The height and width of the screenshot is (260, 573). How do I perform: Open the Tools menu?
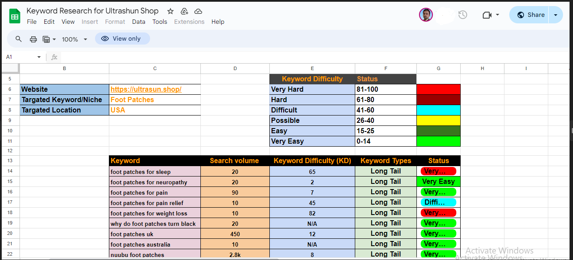tap(160, 22)
